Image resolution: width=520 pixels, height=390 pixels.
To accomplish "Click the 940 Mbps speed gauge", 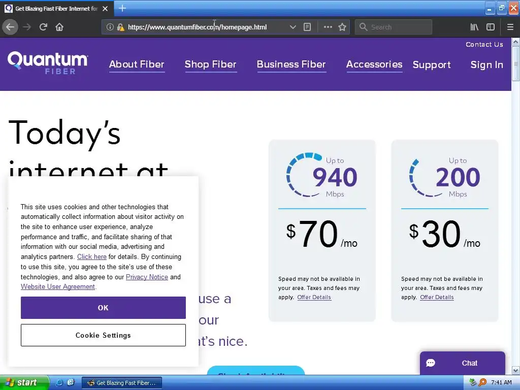I will tap(321, 175).
